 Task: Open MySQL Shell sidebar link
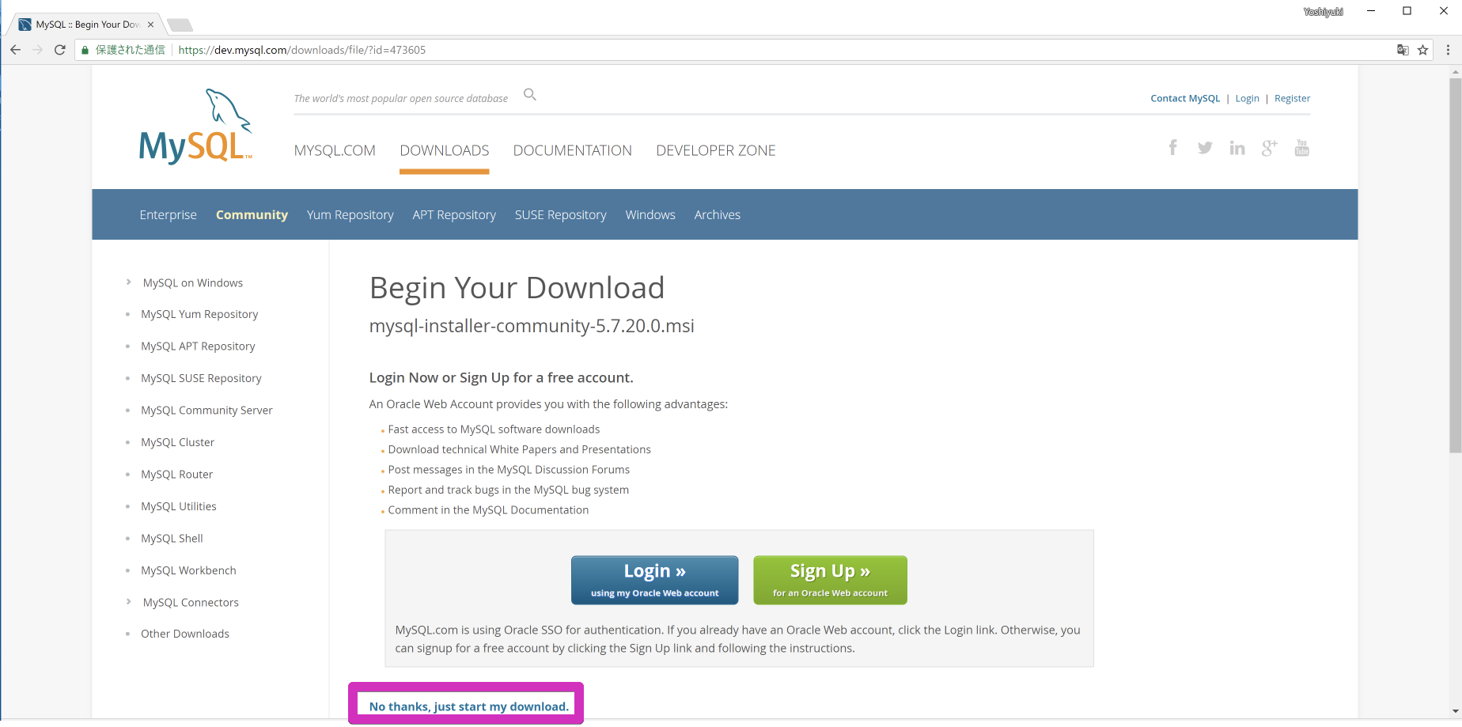(x=172, y=538)
